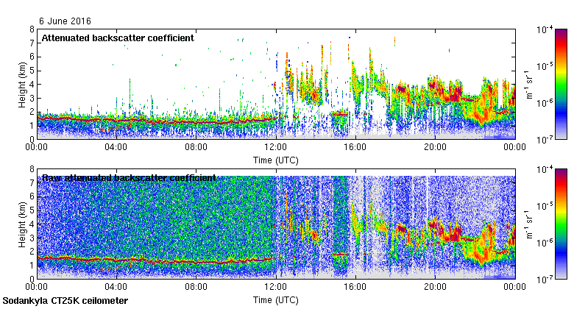Viewport: 574px width, 309px height.
Task: Click the 12:00 tick label under upper plot
Action: pyautogui.click(x=276, y=147)
